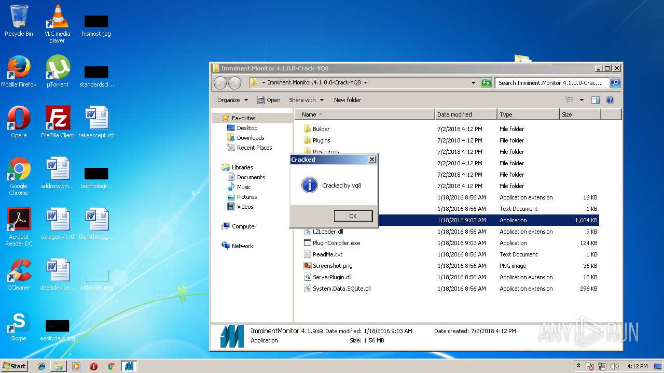The height and width of the screenshot is (373, 664).
Task: Open the Opera browser shortcut
Action: (x=19, y=122)
